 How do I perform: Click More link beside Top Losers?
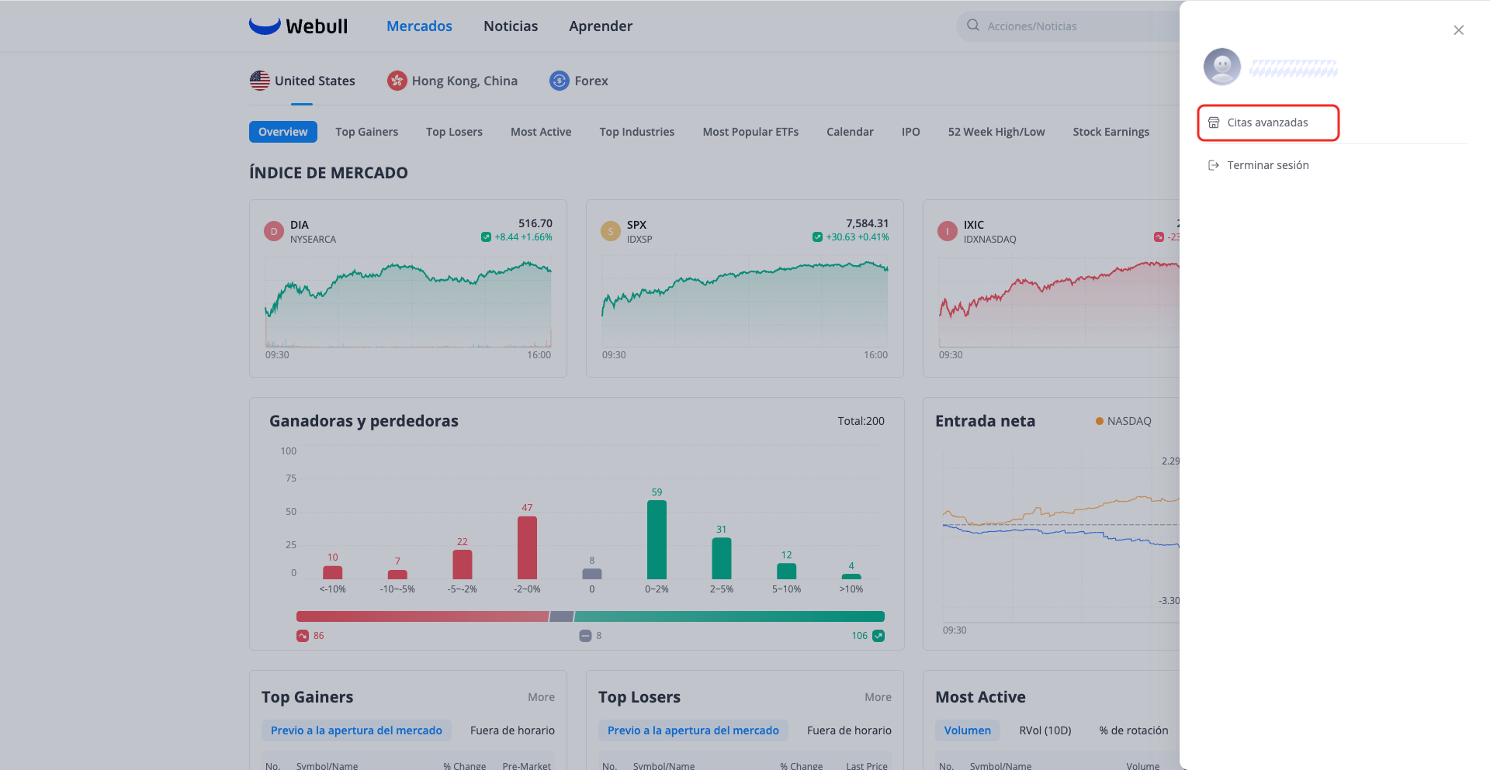(878, 697)
